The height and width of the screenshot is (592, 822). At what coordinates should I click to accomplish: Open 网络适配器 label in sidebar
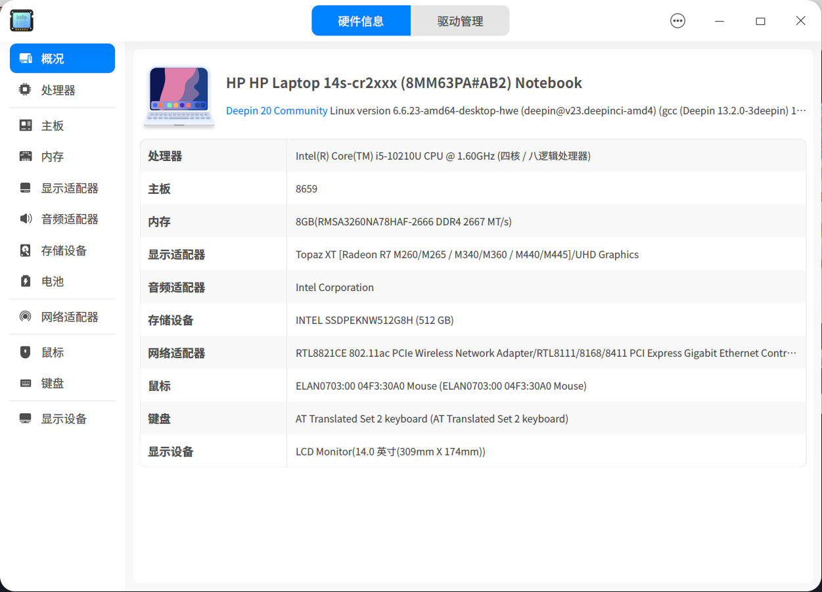pyautogui.click(x=70, y=317)
